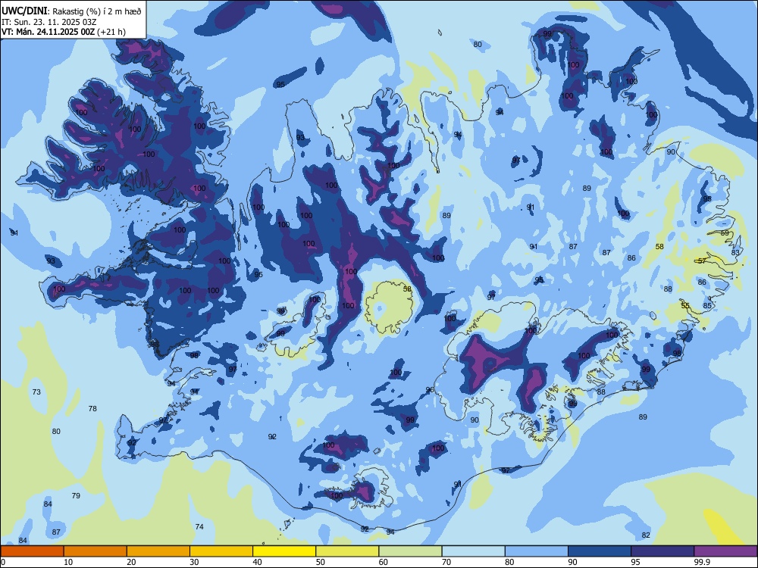Click the 57 humidity value on the map

(703, 261)
